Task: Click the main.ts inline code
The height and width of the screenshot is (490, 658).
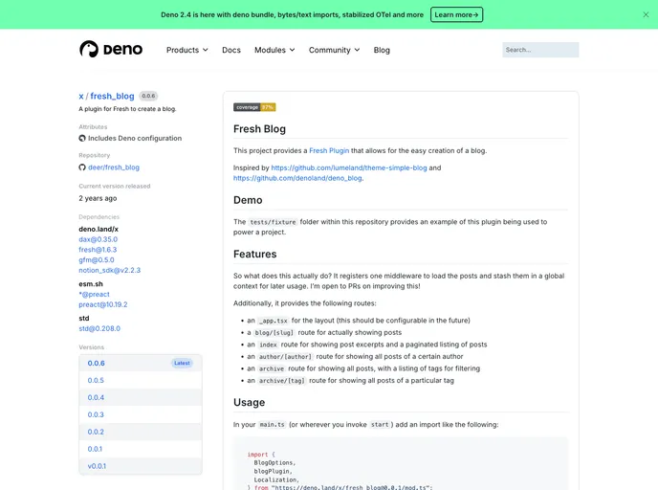Action: point(272,425)
